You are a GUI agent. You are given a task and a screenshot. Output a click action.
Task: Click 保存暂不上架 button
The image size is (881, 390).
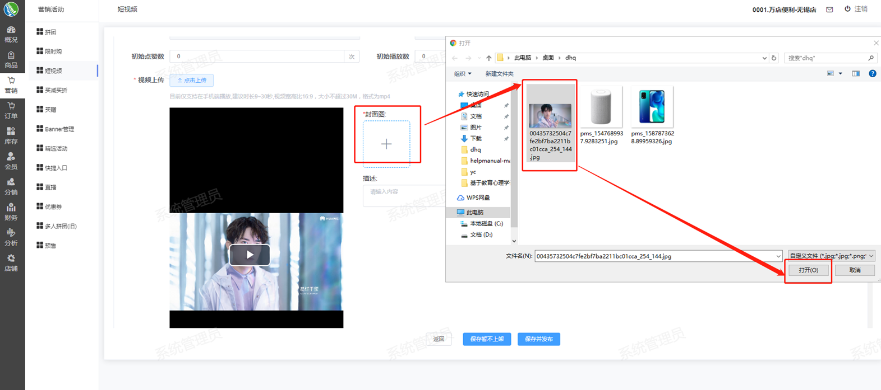[x=487, y=339]
